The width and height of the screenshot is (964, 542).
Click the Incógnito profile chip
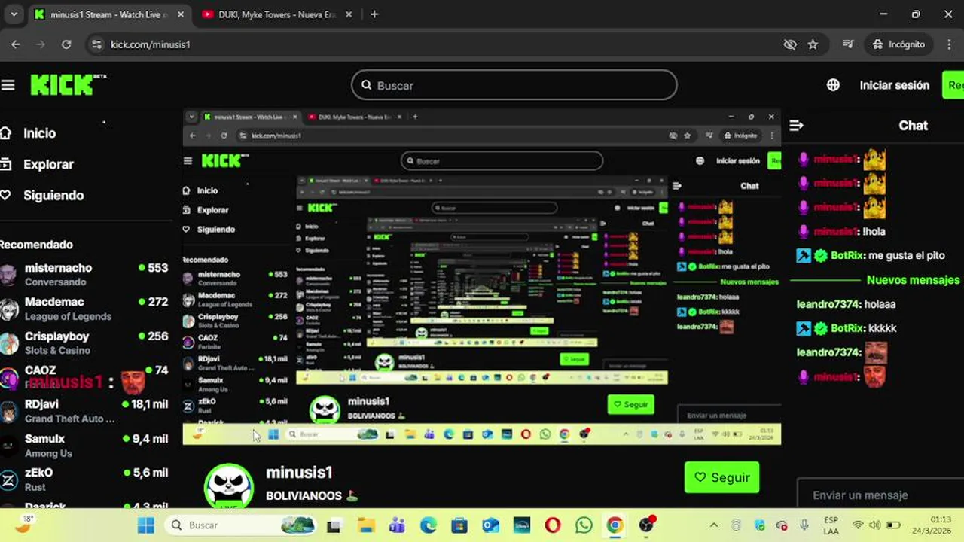point(898,44)
